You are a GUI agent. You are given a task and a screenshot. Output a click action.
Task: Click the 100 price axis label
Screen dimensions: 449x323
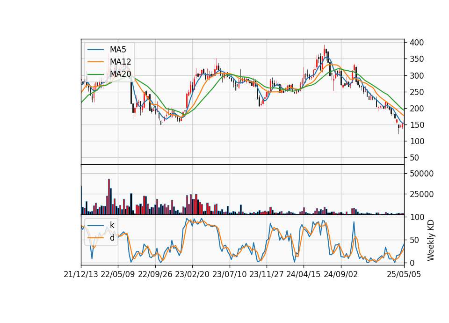[x=417, y=141]
